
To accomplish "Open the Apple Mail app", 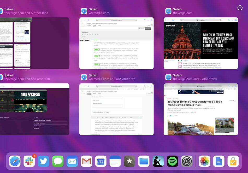I will pos(72,161).
